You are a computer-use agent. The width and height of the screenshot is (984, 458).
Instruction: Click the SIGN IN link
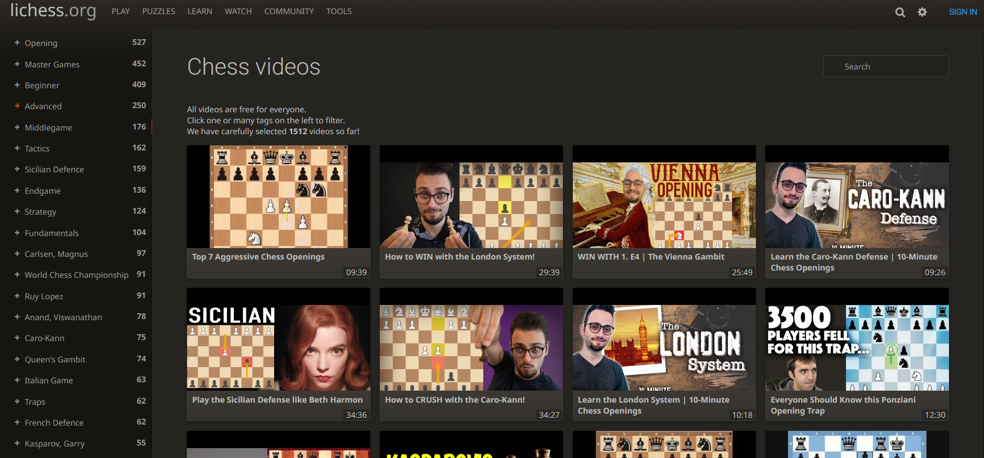[x=963, y=12]
